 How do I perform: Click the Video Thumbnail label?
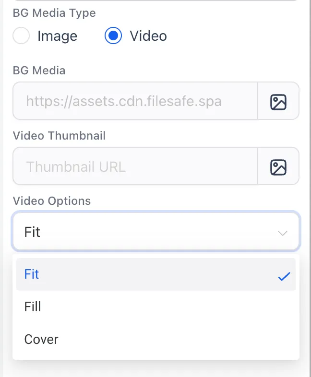59,136
